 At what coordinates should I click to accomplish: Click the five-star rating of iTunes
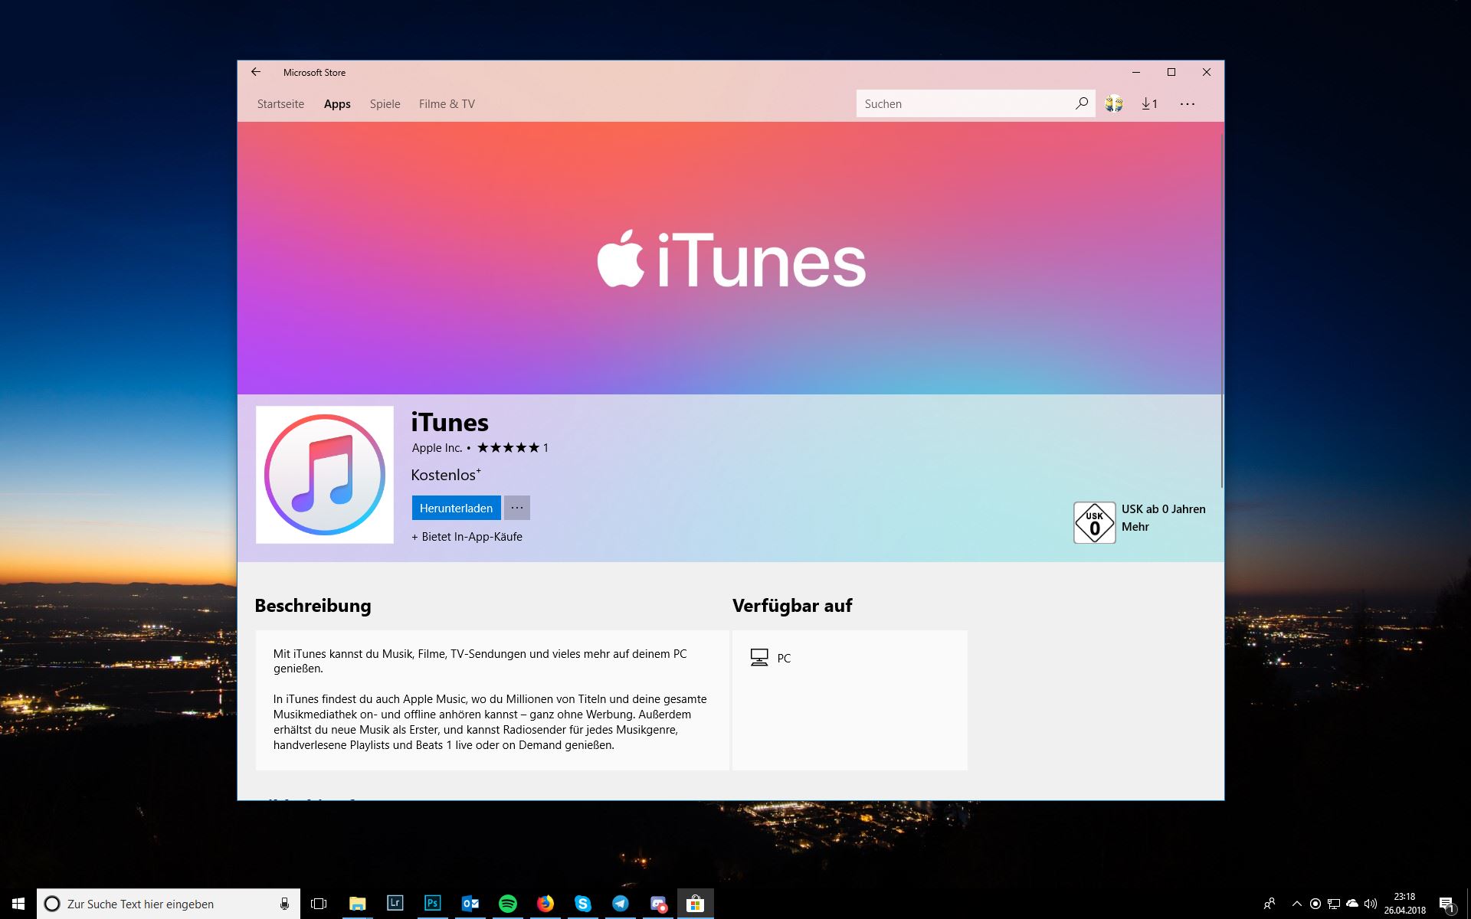coord(508,448)
